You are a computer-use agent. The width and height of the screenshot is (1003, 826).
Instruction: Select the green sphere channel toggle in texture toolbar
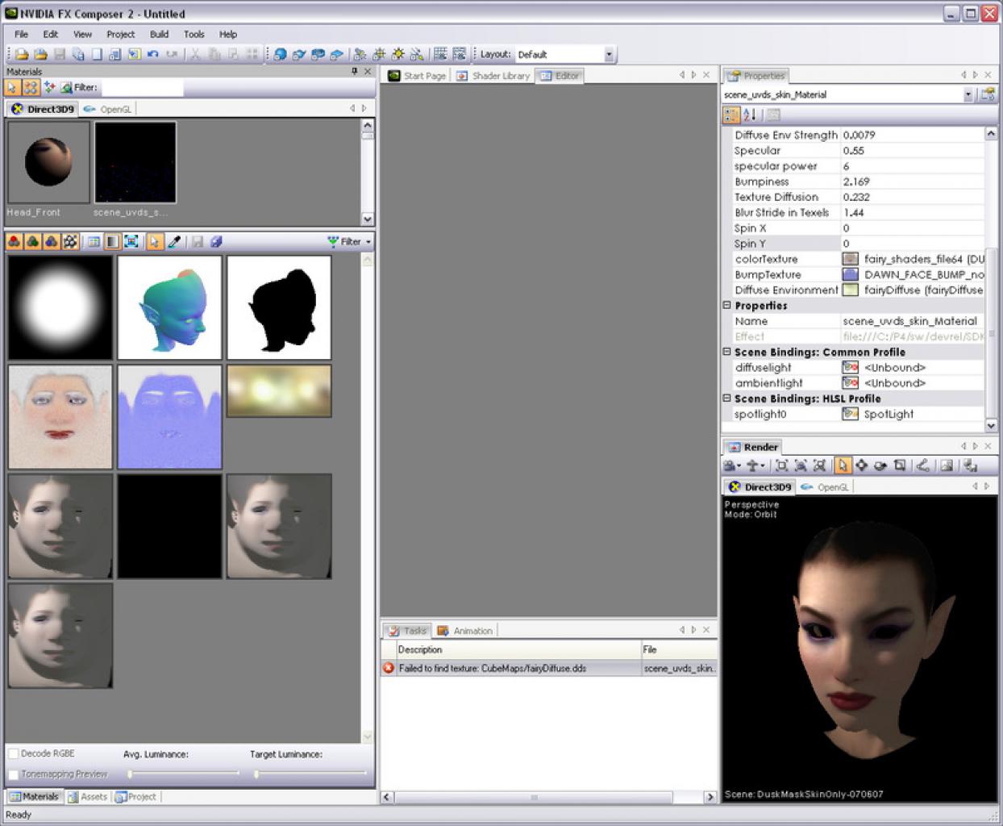(32, 241)
